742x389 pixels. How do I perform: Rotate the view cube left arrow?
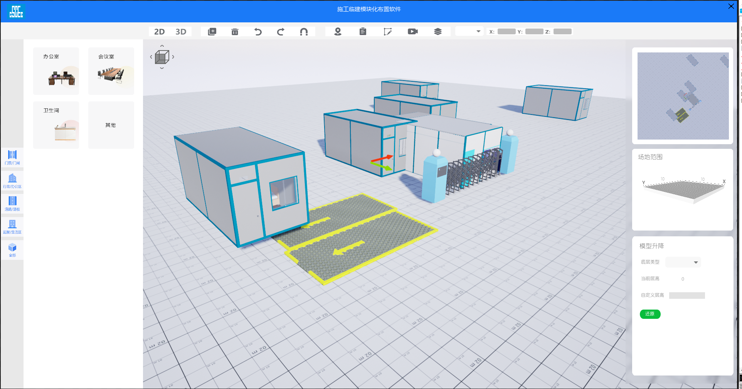click(151, 57)
